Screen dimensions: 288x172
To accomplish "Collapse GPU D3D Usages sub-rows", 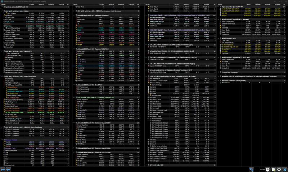I will [148, 119].
